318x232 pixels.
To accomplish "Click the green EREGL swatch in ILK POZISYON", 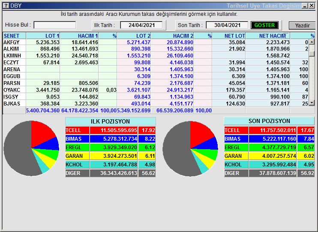I will [x=77, y=148].
